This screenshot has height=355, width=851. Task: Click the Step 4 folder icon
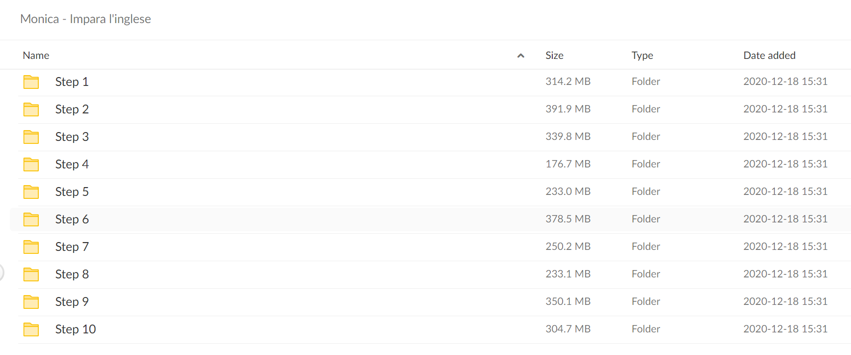coord(31,164)
